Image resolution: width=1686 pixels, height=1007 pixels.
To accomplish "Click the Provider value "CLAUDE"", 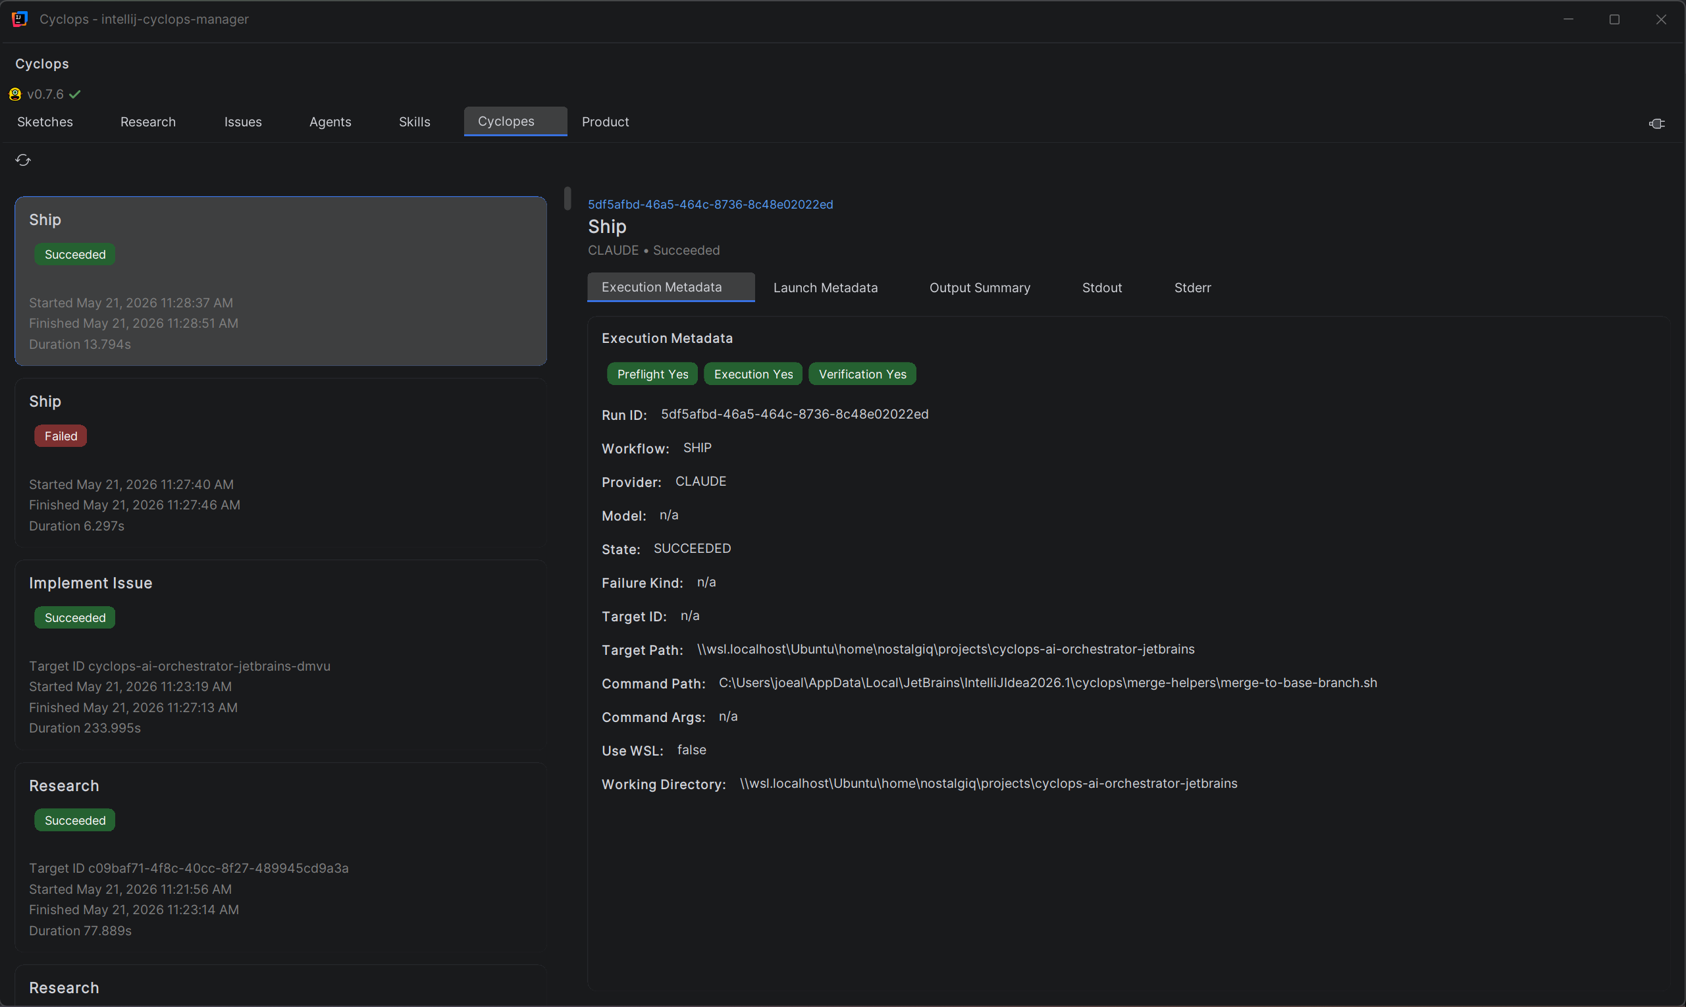I will tap(700, 481).
